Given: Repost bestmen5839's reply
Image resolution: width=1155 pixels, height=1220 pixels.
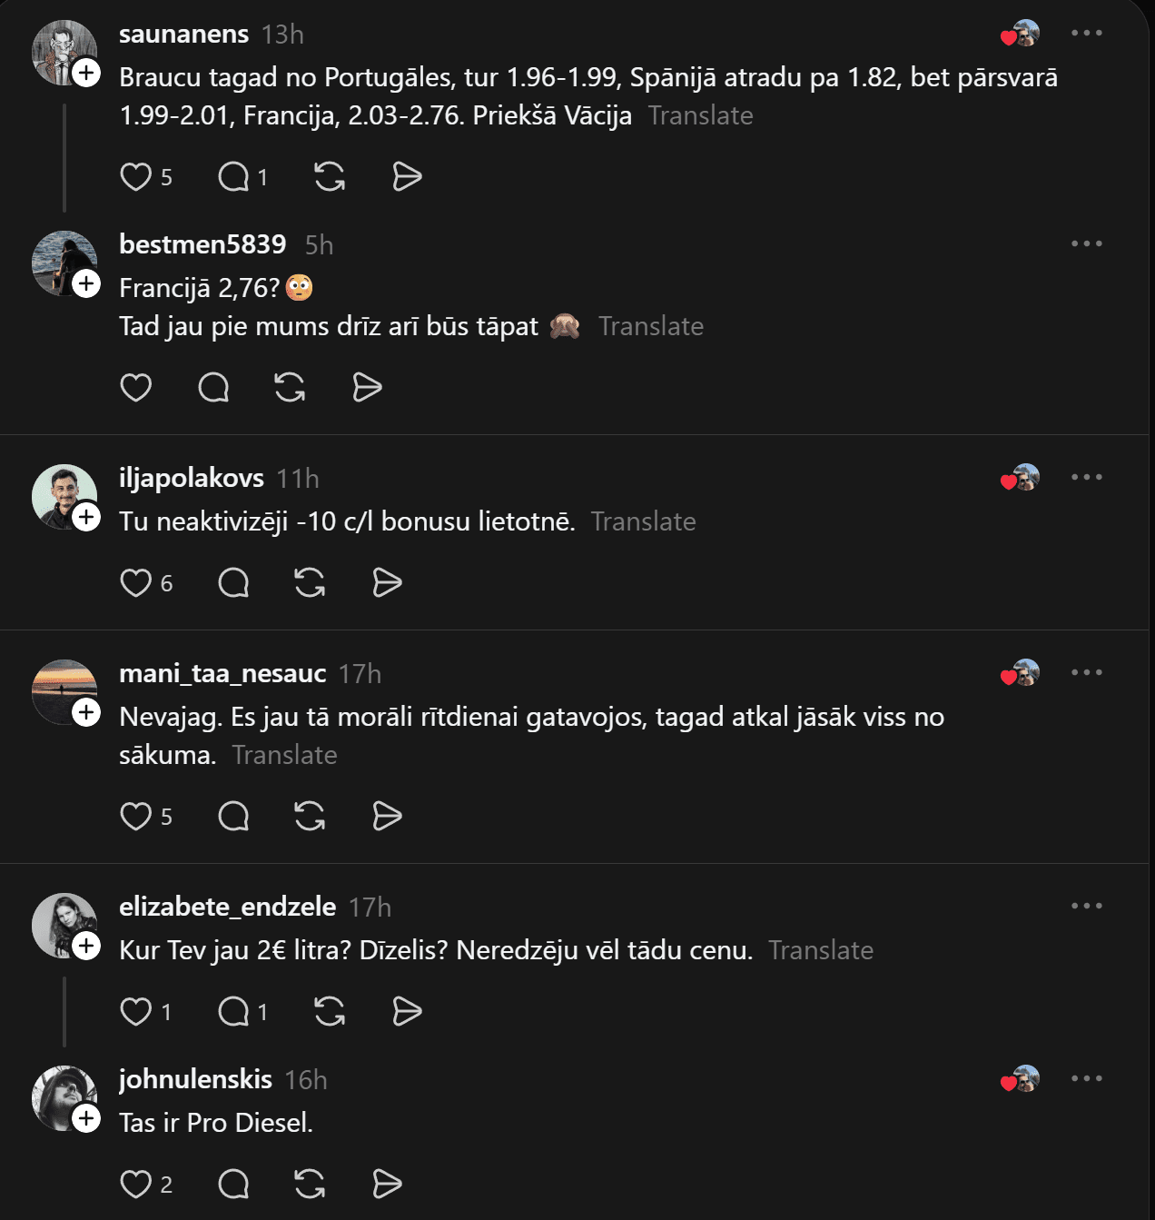Looking at the screenshot, I should 290,387.
